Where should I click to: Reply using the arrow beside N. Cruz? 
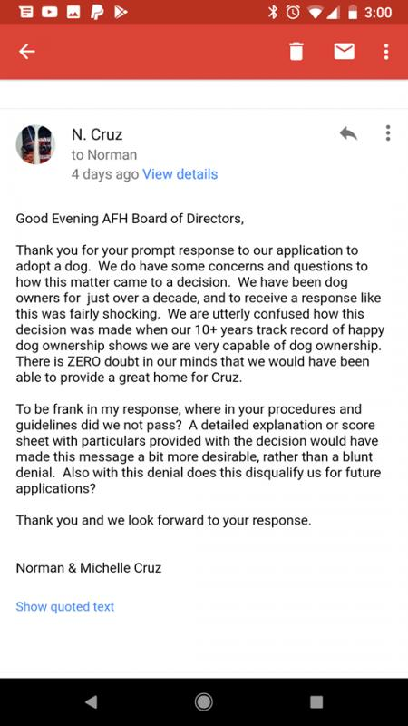click(x=348, y=133)
